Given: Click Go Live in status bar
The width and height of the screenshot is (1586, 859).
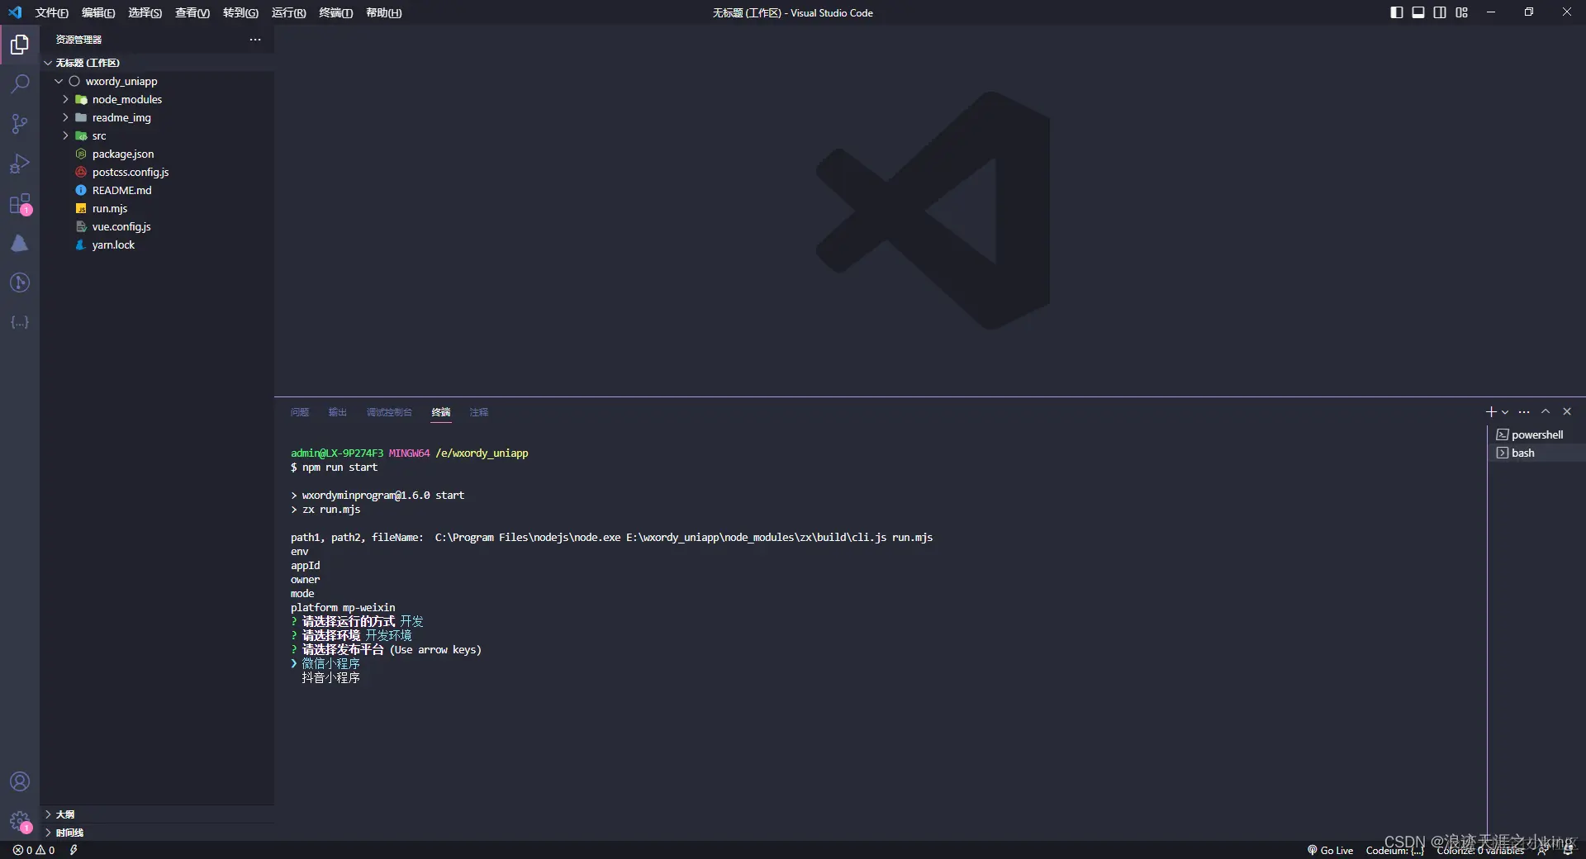Looking at the screenshot, I should click(x=1330, y=850).
